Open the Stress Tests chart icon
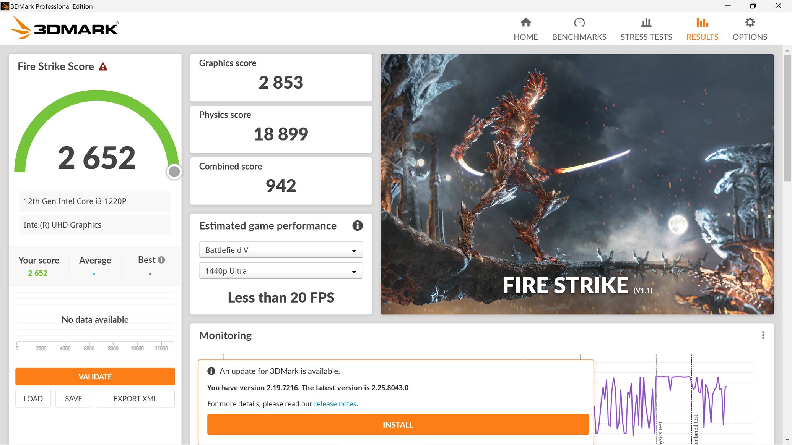Screen dimensions: 792x445 point(646,23)
